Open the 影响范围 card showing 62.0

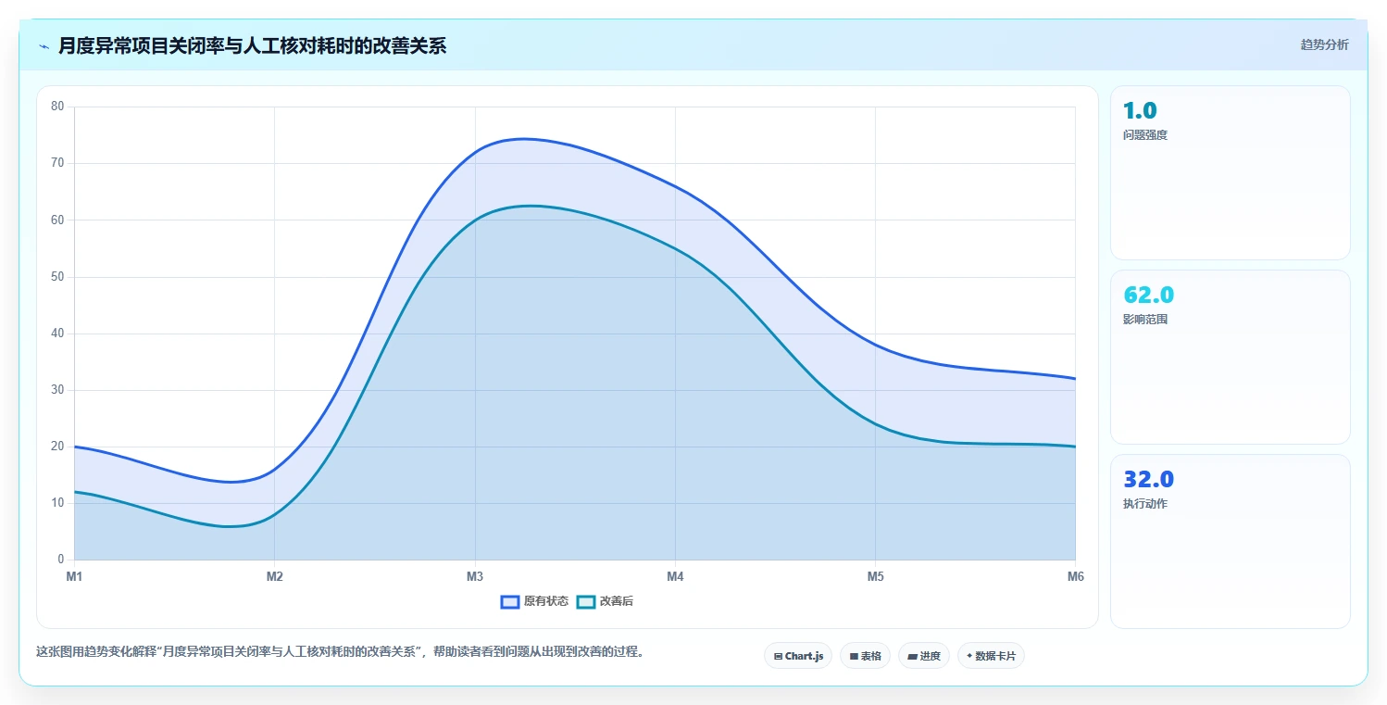coord(1230,357)
